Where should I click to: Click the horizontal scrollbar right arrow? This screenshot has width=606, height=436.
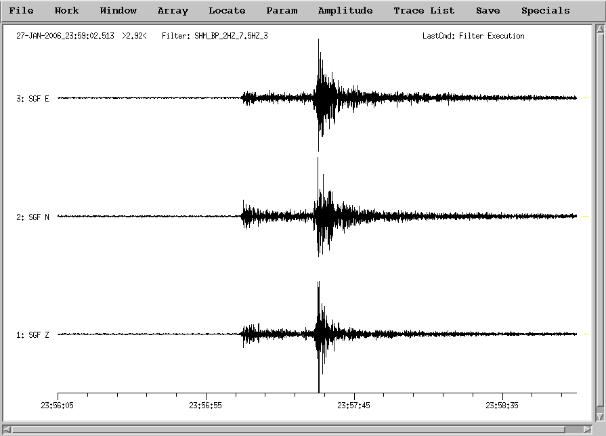[x=588, y=429]
